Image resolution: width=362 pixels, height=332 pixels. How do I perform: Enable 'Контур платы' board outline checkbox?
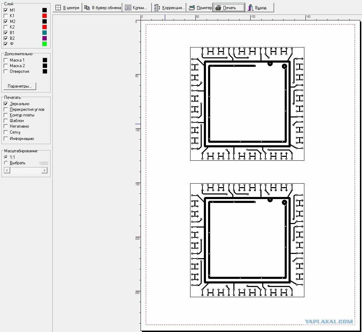(6, 115)
